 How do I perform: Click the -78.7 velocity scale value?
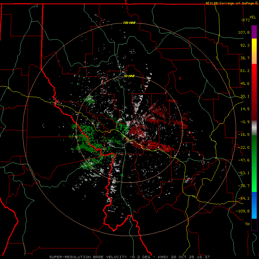coord(244,186)
